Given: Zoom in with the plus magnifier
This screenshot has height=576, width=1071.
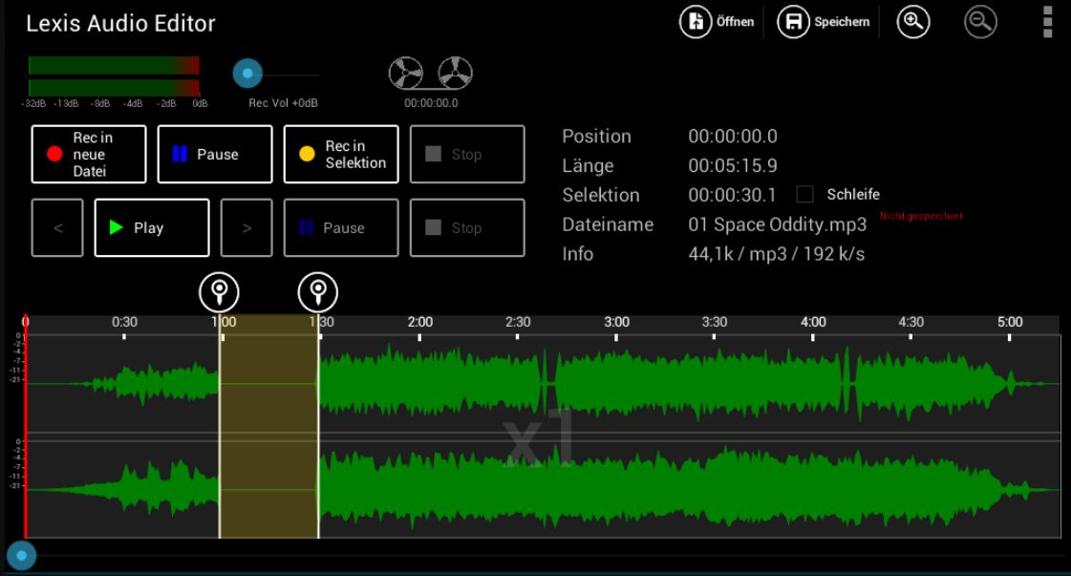Looking at the screenshot, I should coord(913,22).
